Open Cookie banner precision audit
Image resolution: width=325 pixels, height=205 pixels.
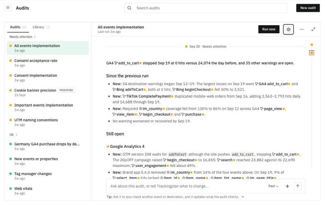48,93
